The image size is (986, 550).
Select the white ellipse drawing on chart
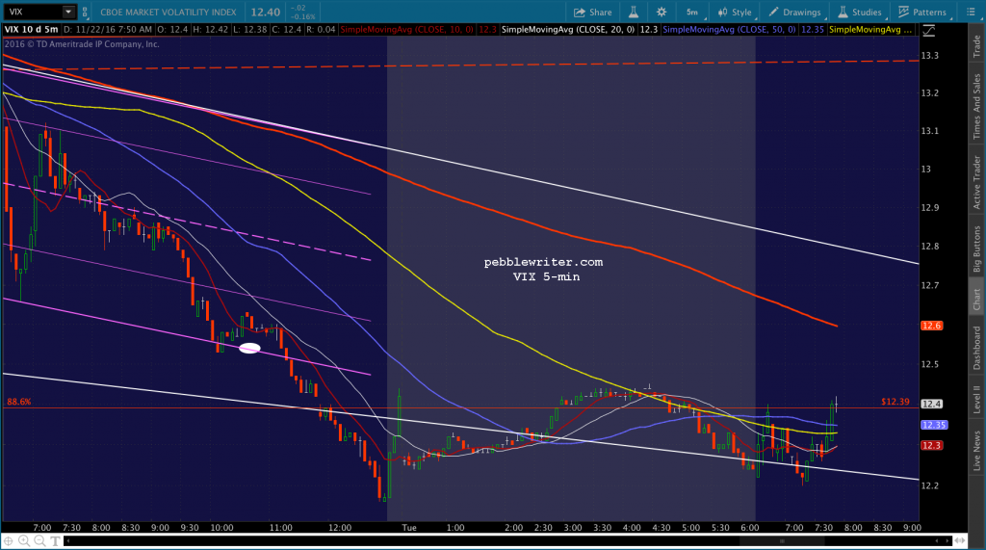pyautogui.click(x=249, y=348)
